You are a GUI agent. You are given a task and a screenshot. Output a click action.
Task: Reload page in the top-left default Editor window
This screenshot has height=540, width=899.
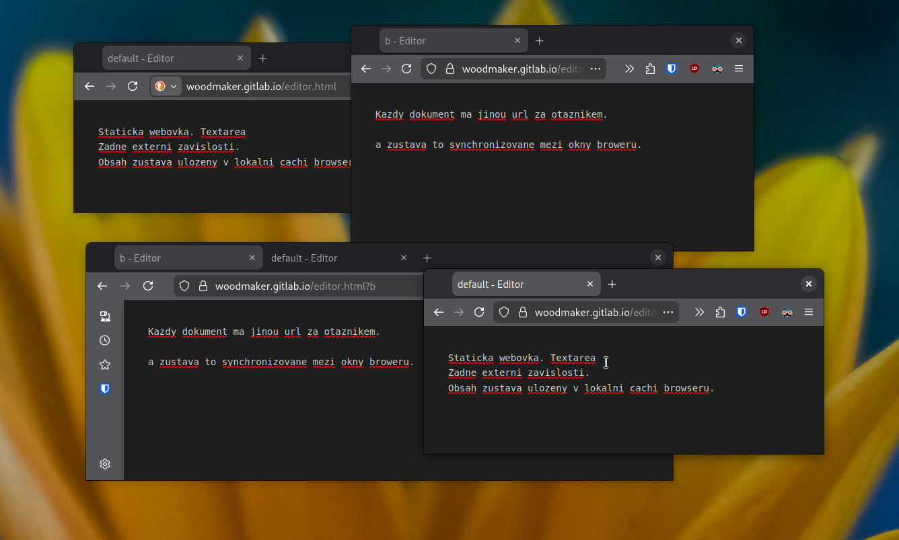[133, 86]
